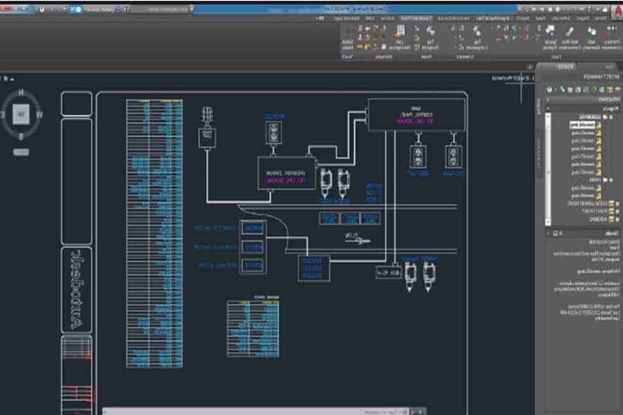The width and height of the screenshot is (623, 415).
Task: Click the Top face of the ViewCube
Action: tap(21, 115)
